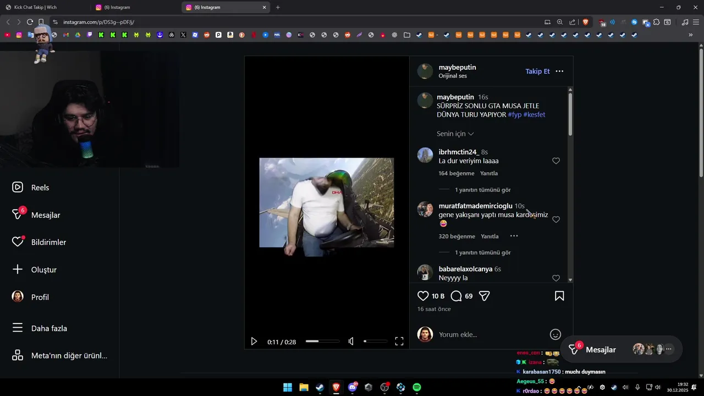The height and width of the screenshot is (396, 704).
Task: Click the Takip Et follow button
Action: [x=537, y=71]
